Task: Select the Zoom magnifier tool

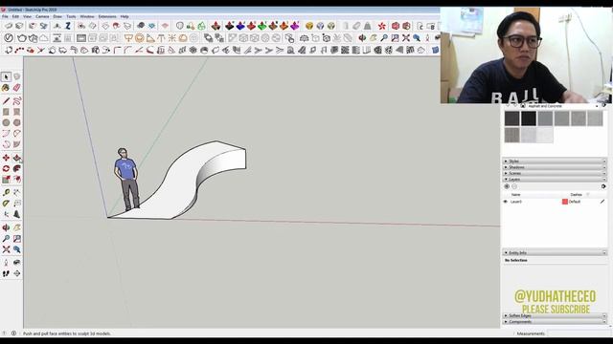Action: coord(6,238)
